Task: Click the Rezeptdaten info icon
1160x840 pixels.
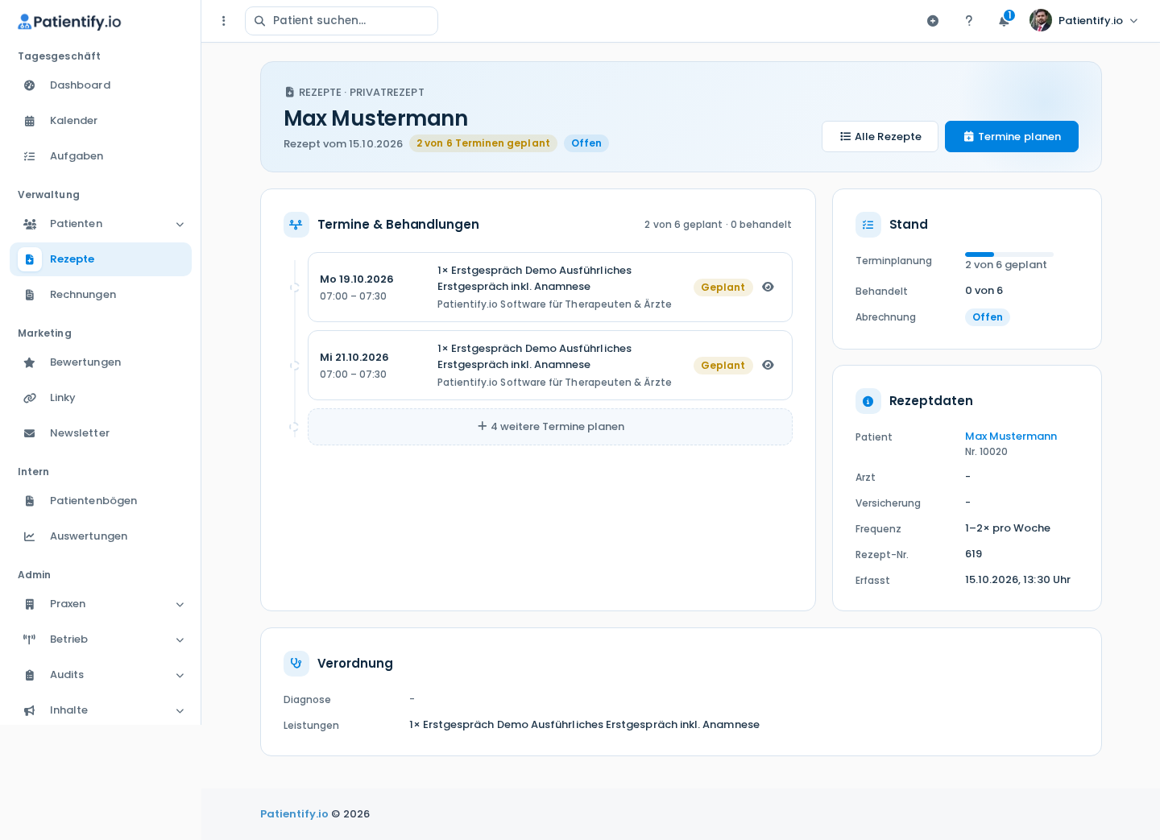Action: click(x=868, y=401)
